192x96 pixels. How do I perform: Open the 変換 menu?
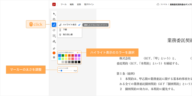pyautogui.click(x=79, y=4)
